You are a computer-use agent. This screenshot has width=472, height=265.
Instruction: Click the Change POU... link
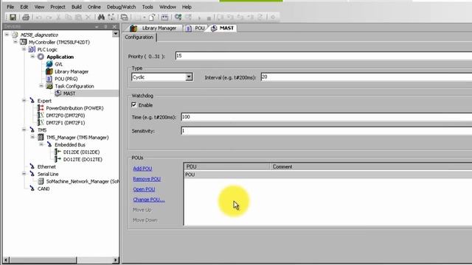coord(149,199)
